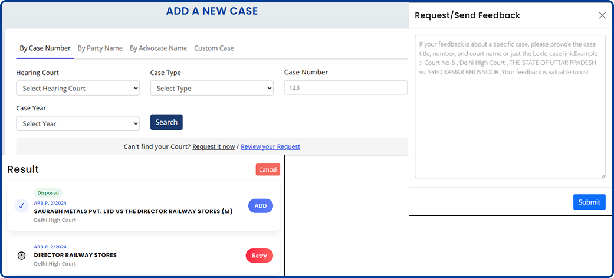The height and width of the screenshot is (278, 614).
Task: Expand the Select Hearing Court dropdown
Action: 78,89
